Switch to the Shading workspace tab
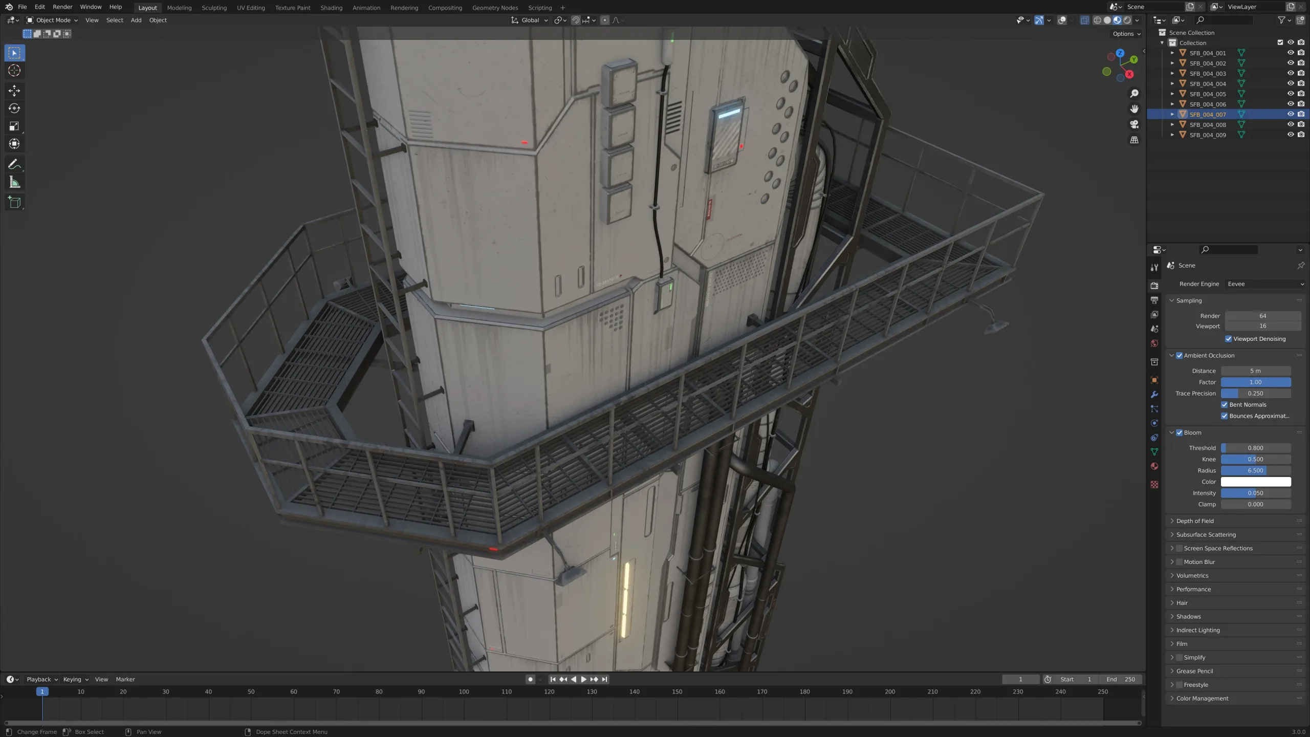1310x737 pixels. click(x=331, y=8)
